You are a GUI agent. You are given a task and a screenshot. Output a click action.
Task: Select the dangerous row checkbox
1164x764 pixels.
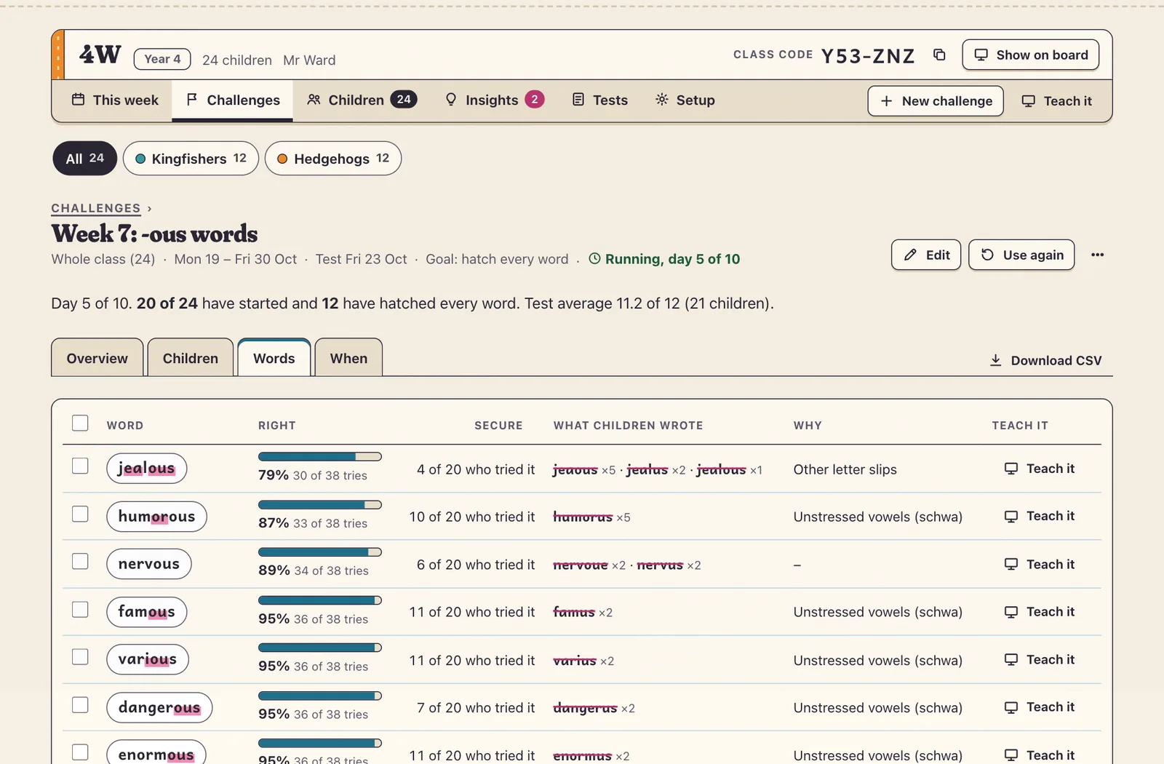pyautogui.click(x=80, y=704)
